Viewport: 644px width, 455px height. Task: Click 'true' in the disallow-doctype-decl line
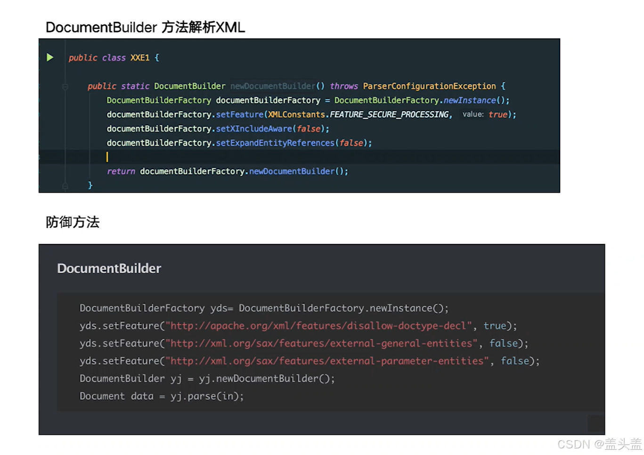click(x=495, y=326)
